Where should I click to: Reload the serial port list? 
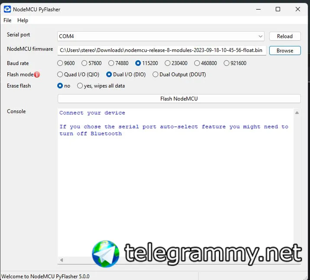tap(285, 36)
